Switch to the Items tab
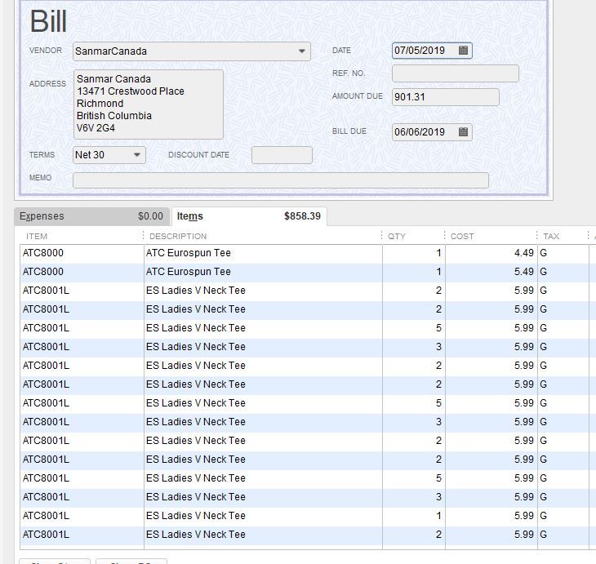The width and height of the screenshot is (596, 564). click(249, 216)
